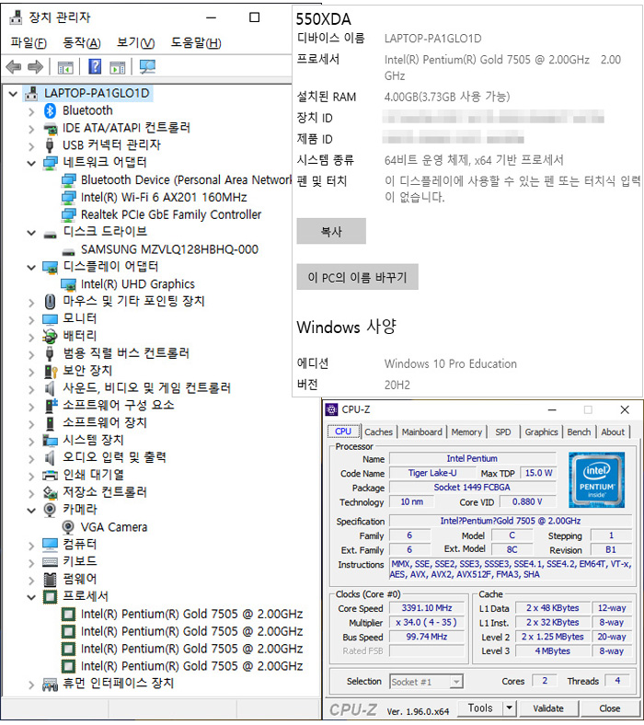Expand the 시스템 장치 category
Image resolution: width=644 pixels, height=725 pixels.
[31, 441]
